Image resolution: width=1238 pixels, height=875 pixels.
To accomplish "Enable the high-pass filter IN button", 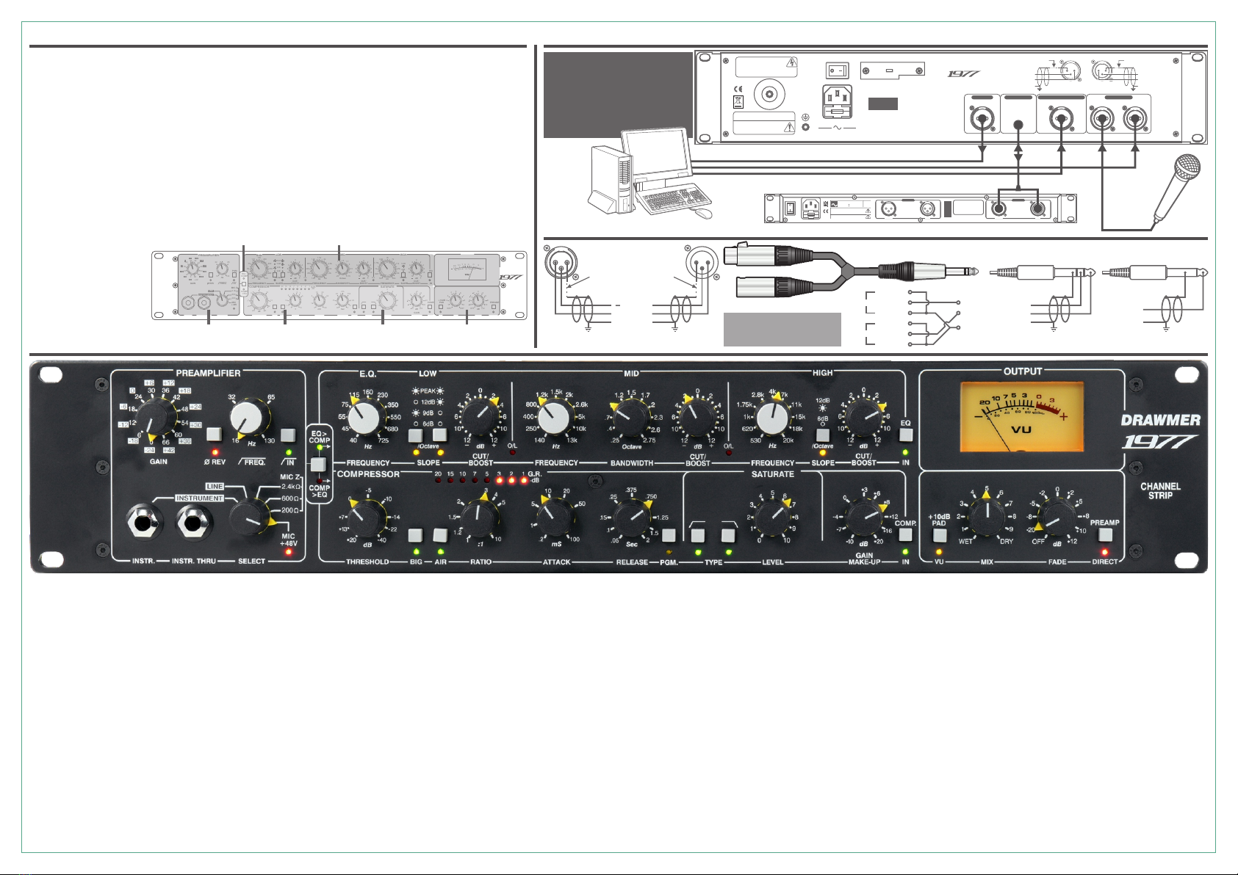I will (288, 434).
